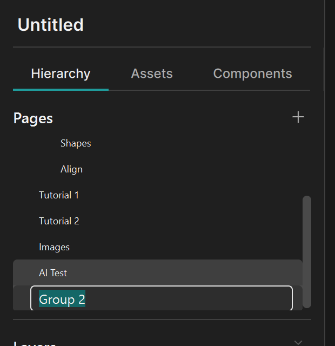Click inside the Group 2 rename field
Image resolution: width=335 pixels, height=346 pixels.
(162, 298)
